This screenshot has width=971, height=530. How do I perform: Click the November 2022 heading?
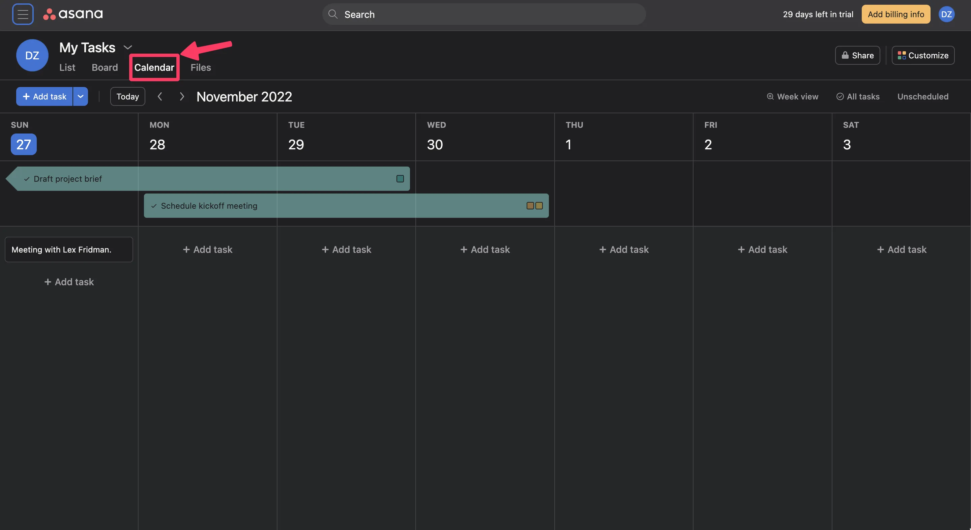(244, 97)
